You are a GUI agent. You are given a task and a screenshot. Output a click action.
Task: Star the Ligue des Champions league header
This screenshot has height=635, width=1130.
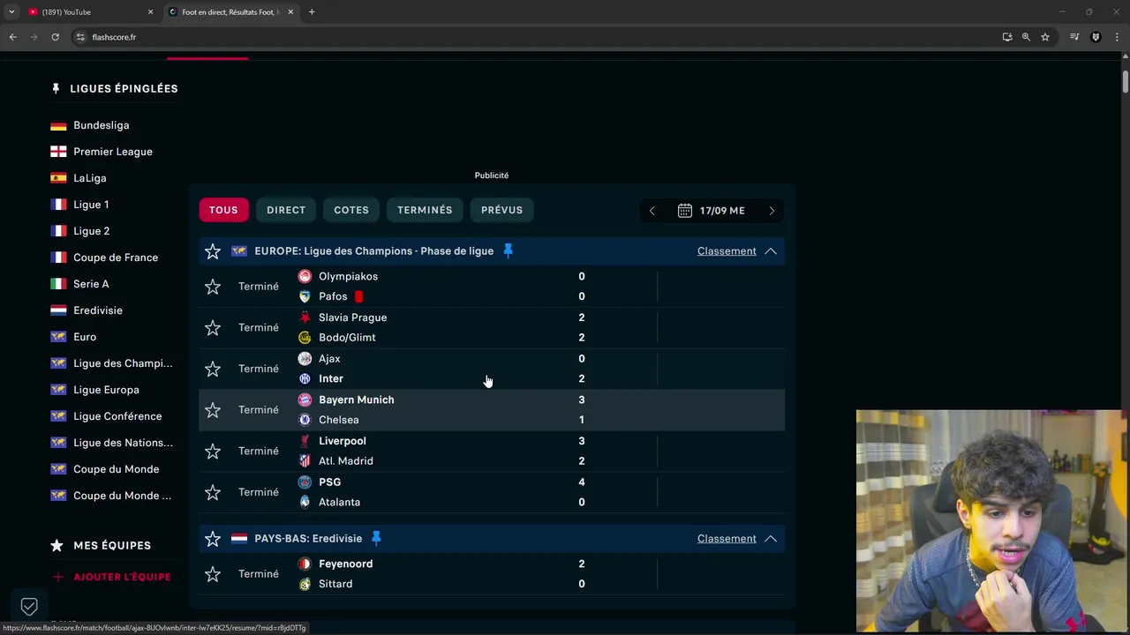(x=213, y=251)
